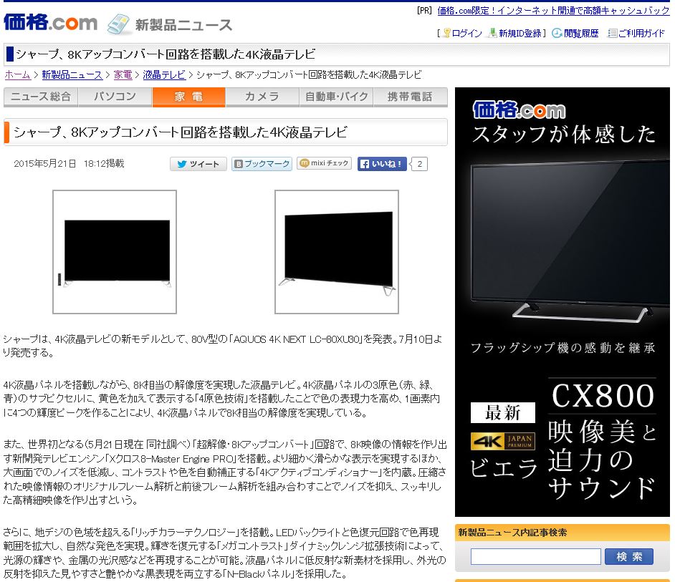Switch to the 携帯電話 tab
This screenshot has width=675, height=582.
coord(411,97)
